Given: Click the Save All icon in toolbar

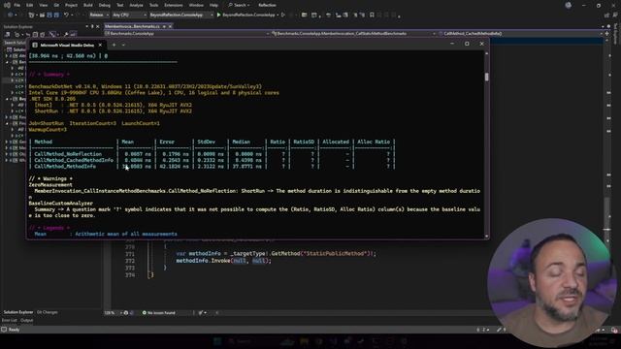Looking at the screenshot, I should click(56, 15).
